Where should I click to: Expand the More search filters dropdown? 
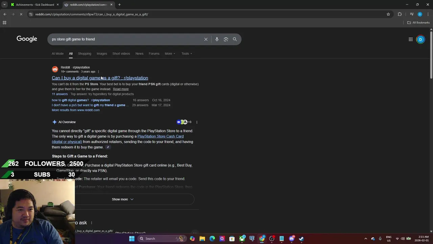pos(170,54)
